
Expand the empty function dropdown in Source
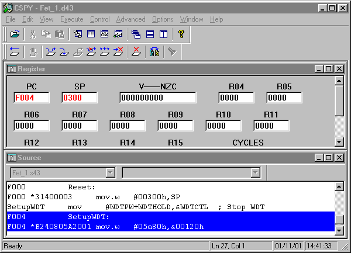pyautogui.click(x=255, y=172)
